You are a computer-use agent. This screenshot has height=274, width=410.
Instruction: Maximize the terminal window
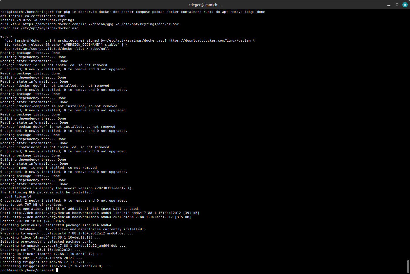click(397, 5)
